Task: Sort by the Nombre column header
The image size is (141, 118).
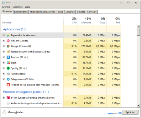Action: [x=32, y=21]
